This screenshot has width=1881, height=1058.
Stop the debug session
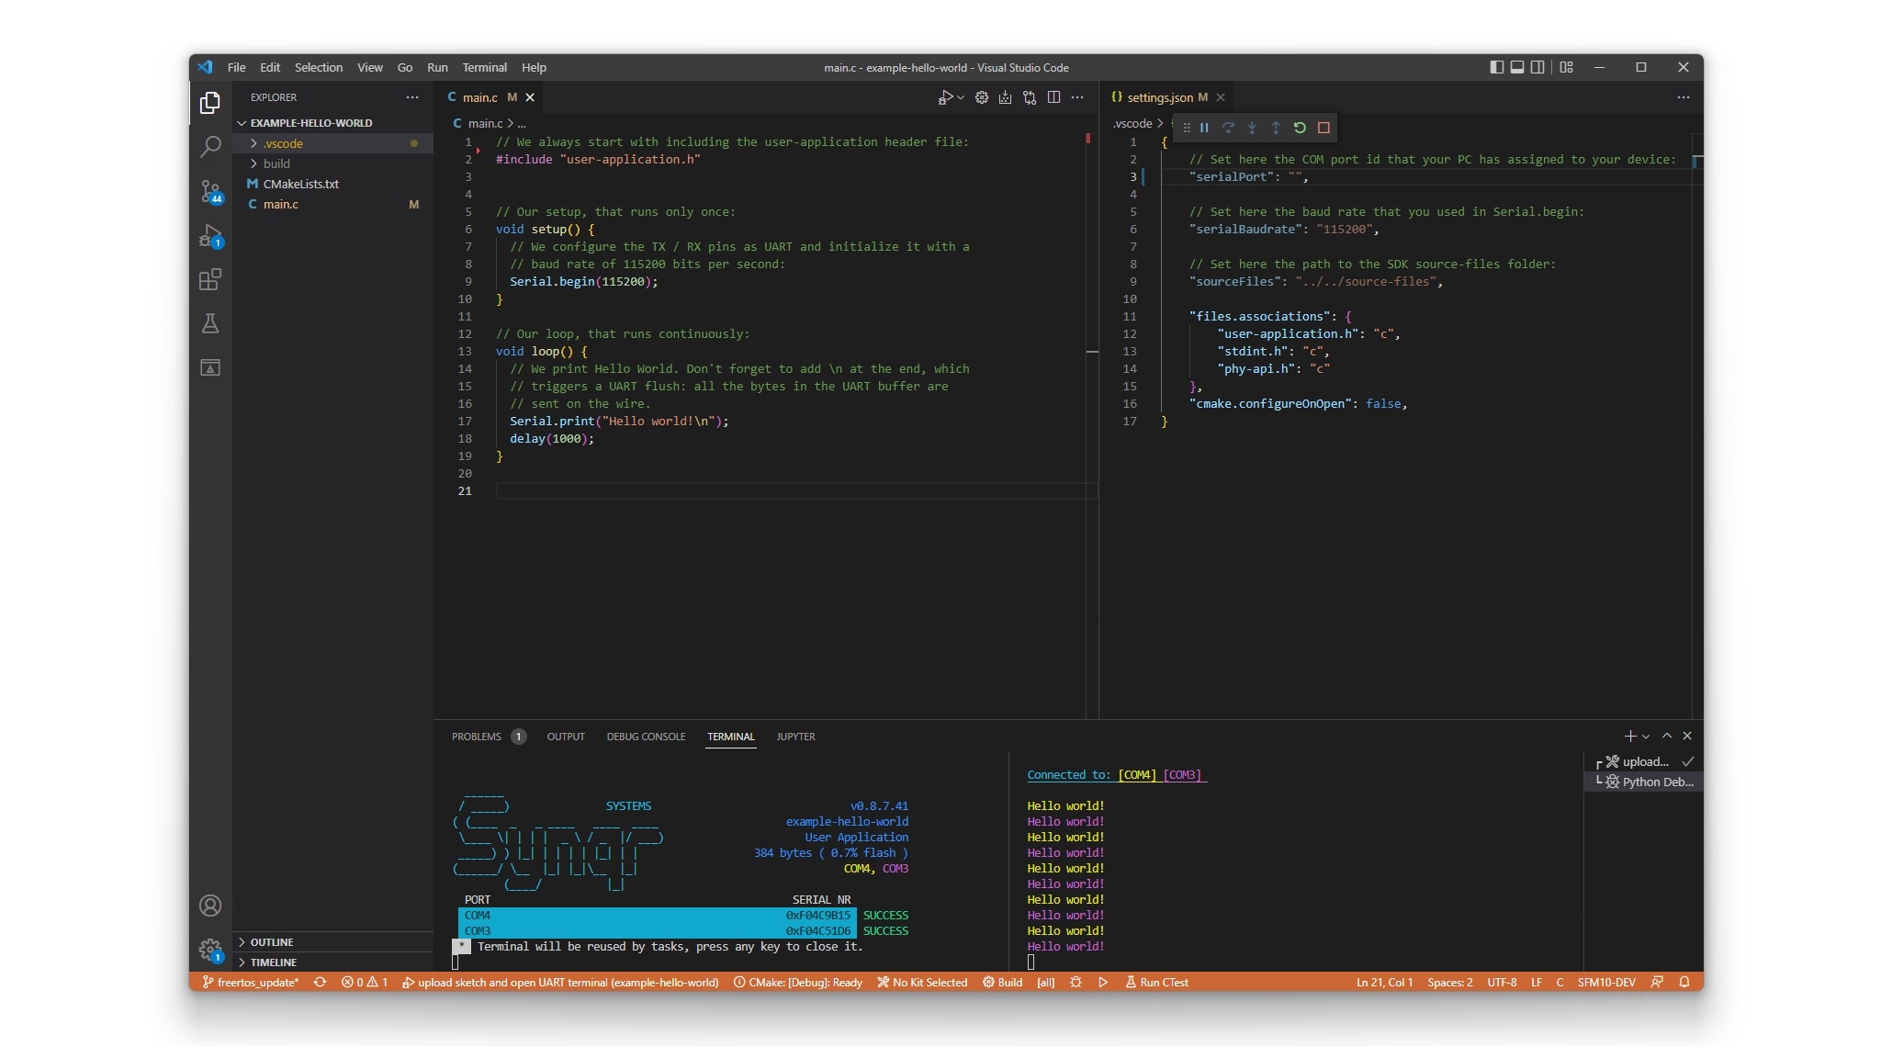coord(1323,128)
